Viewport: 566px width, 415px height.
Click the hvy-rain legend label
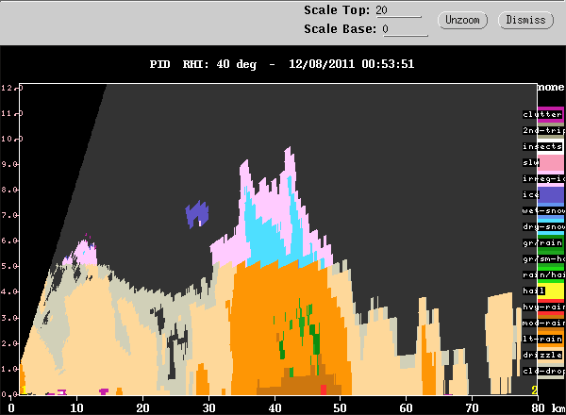(x=543, y=307)
